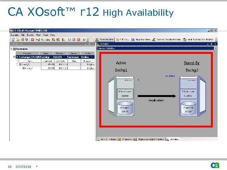This screenshot has width=227, height=170.
Task: Open the Scenario Statistics dropdown arrow
Action: coord(215,48)
